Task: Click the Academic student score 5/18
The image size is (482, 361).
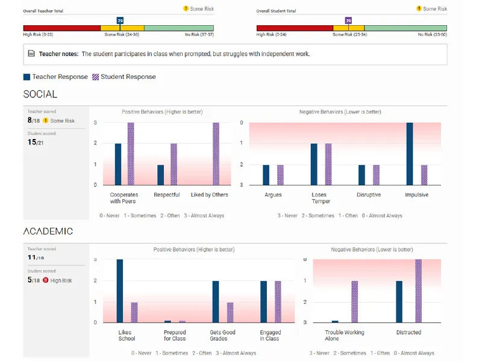Action: coord(34,280)
